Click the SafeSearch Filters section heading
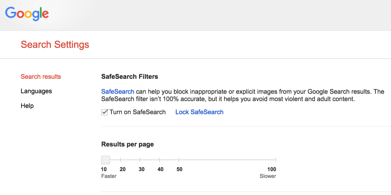 coord(130,77)
